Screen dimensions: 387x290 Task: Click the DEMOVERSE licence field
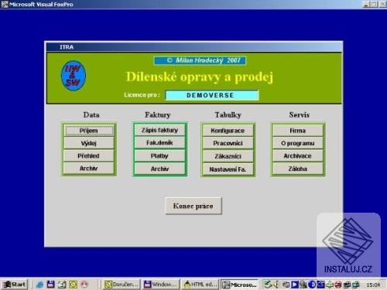pos(211,95)
